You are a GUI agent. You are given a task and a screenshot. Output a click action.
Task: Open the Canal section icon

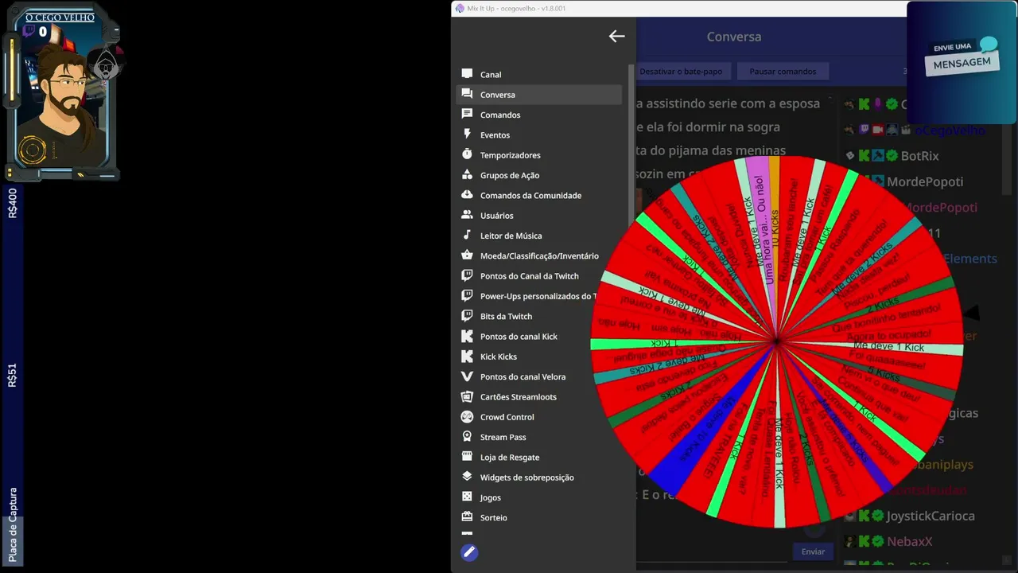pyautogui.click(x=467, y=74)
